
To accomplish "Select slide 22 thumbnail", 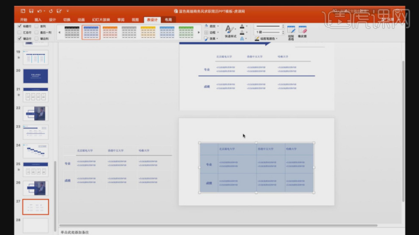I will pos(35,113).
